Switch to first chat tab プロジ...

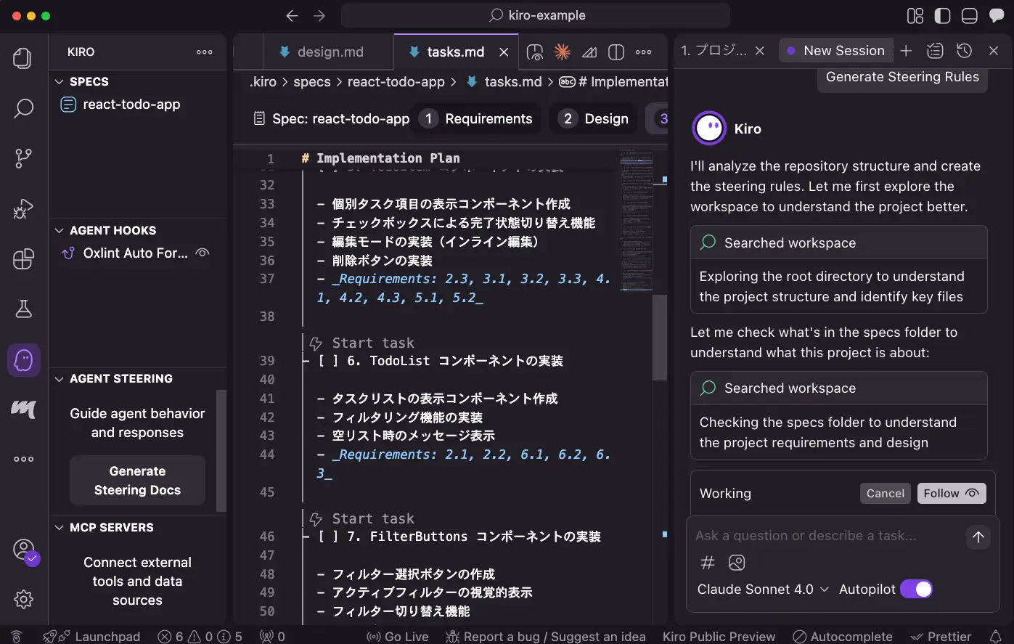click(x=714, y=50)
